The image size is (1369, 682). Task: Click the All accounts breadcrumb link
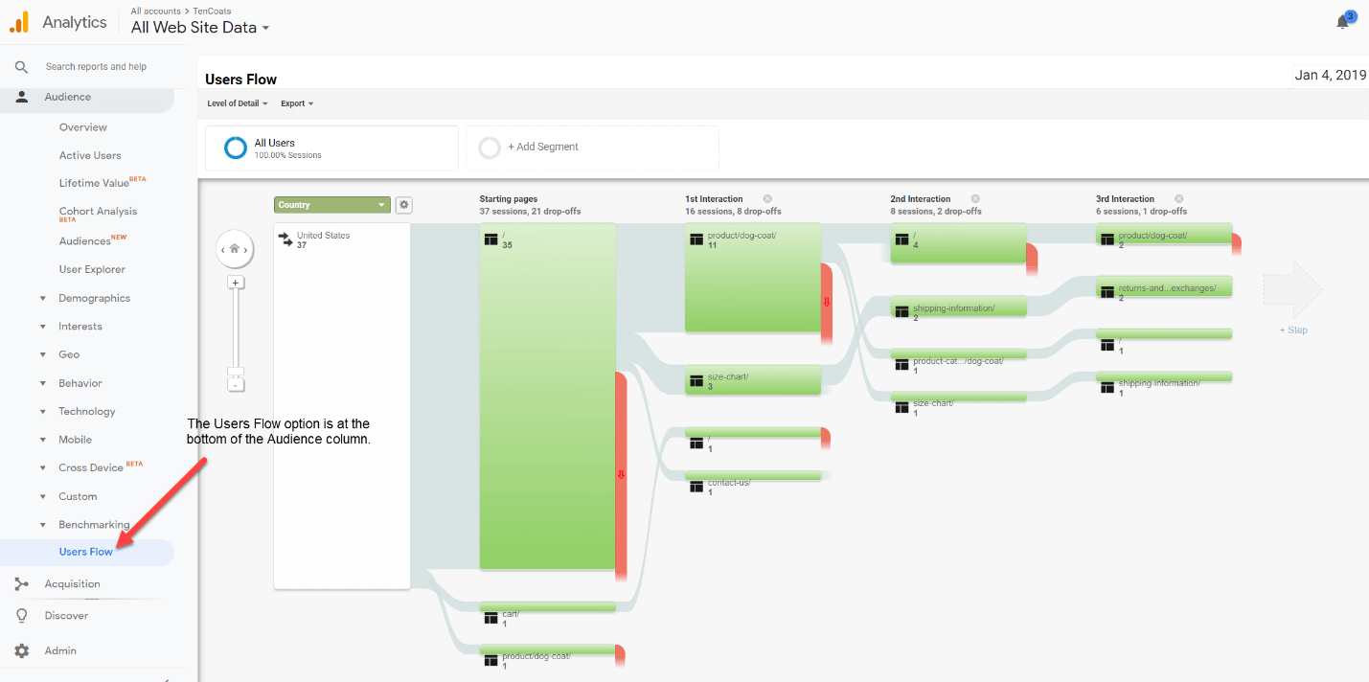coord(156,11)
